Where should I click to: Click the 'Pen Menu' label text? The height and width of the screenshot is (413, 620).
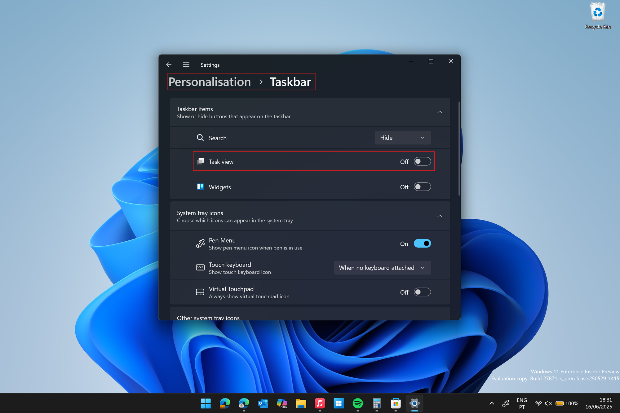pyautogui.click(x=222, y=240)
